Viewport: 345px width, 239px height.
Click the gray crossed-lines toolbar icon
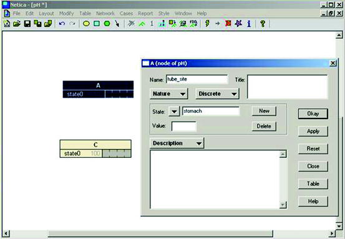click(x=131, y=24)
